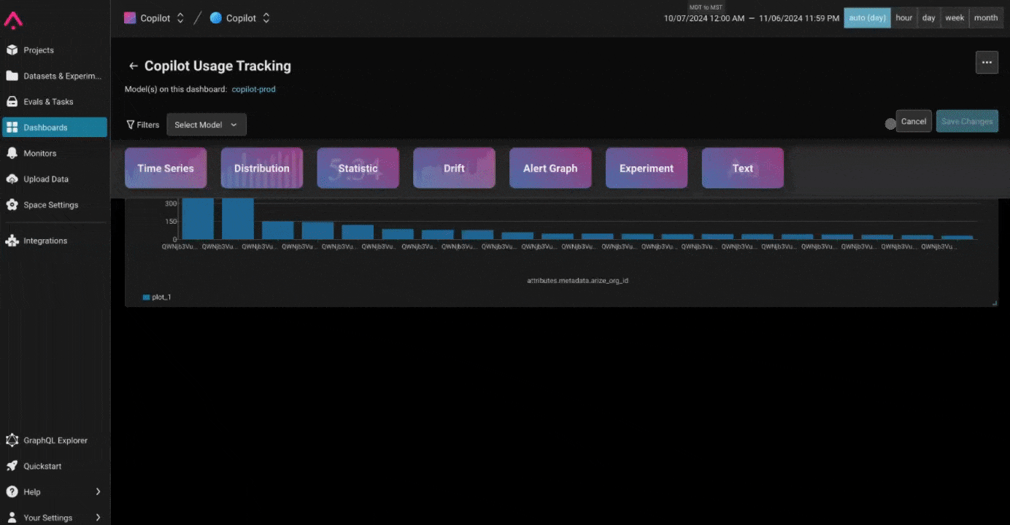Image resolution: width=1010 pixels, height=525 pixels.
Task: Select week time granularity
Action: pyautogui.click(x=955, y=18)
